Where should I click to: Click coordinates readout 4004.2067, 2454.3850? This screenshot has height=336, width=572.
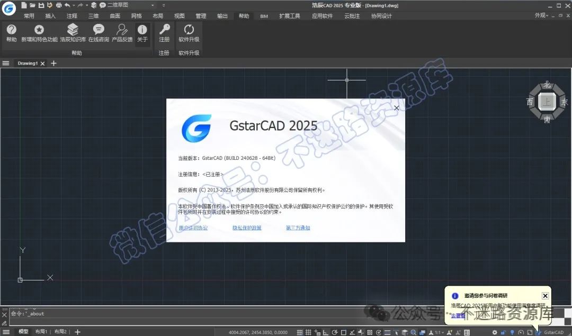258,332
